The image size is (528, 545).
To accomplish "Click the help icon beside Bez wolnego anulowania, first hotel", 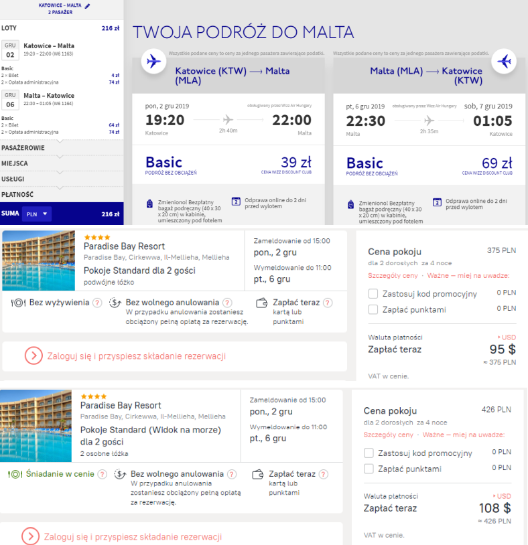I will tap(227, 303).
